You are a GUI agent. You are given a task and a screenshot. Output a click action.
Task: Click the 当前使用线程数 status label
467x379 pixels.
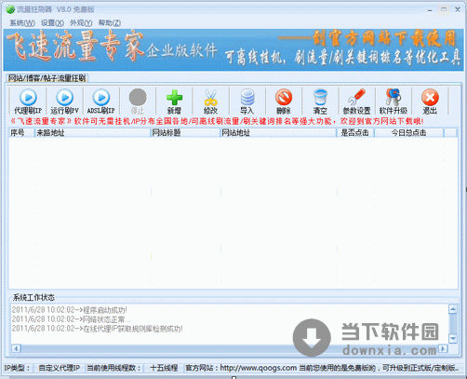(x=113, y=368)
